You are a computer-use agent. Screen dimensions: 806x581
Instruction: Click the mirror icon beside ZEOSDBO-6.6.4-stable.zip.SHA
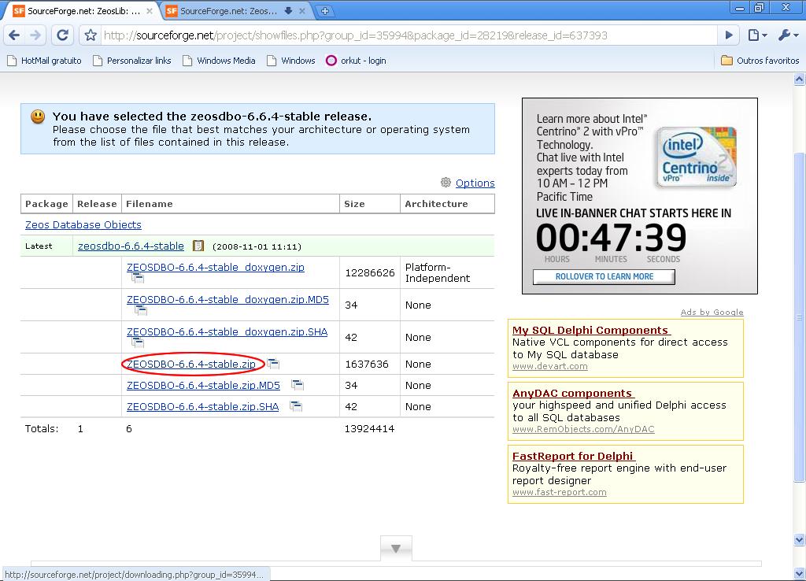click(x=296, y=406)
